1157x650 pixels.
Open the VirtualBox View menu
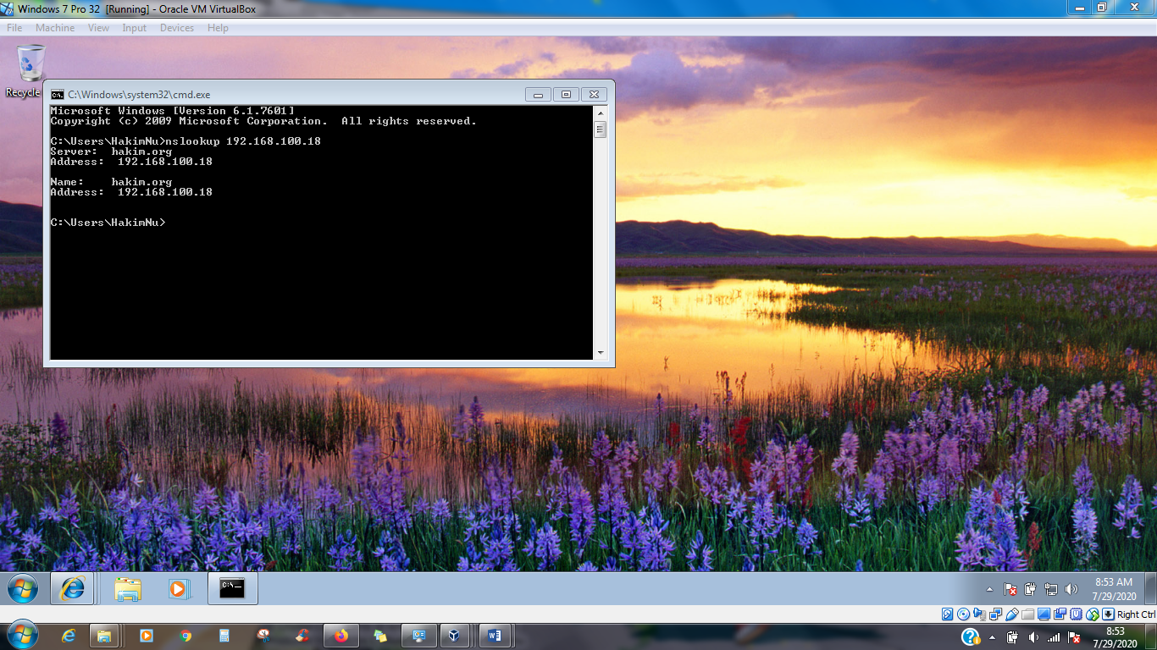coord(99,28)
